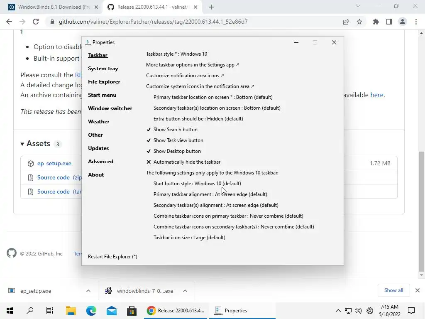
Task: Click the Chrome back arrow
Action: [x=9, y=22]
